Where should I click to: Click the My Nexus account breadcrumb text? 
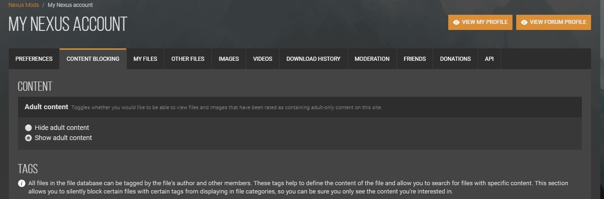coord(70,5)
